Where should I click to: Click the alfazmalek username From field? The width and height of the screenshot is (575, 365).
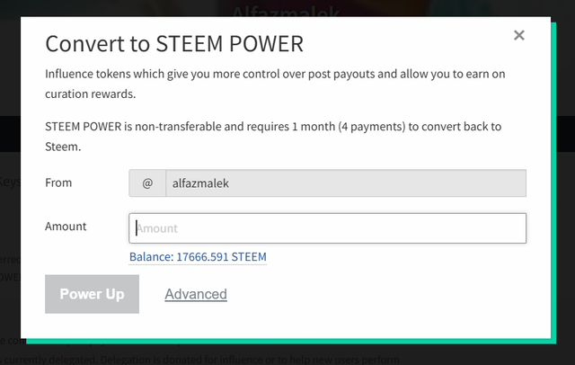tap(345, 182)
